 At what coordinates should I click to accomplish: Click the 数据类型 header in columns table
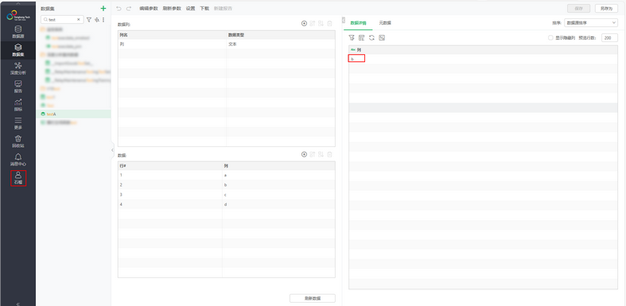281,35
